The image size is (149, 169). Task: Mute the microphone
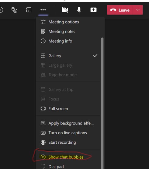tap(79, 10)
